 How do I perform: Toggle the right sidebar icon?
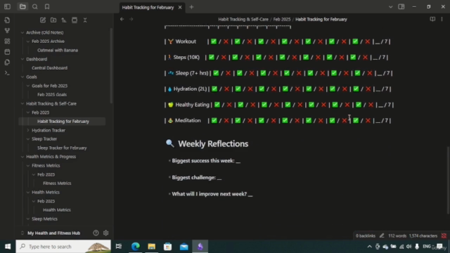(401, 7)
